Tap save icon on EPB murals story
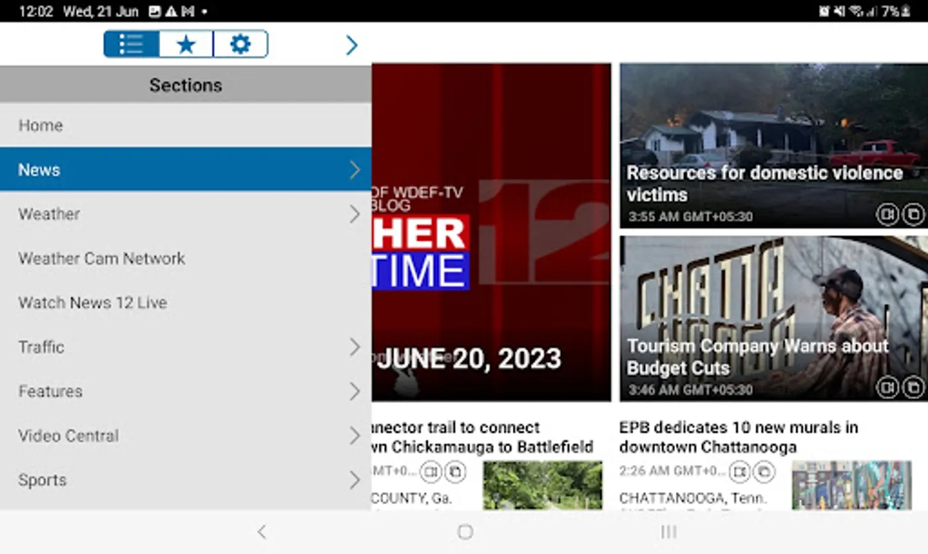This screenshot has width=928, height=554. [x=764, y=472]
